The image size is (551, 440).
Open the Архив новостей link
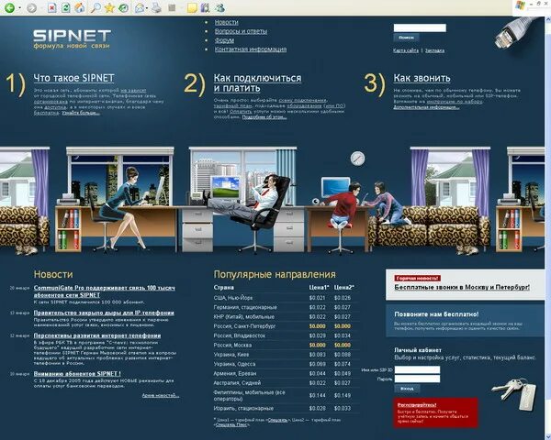pyautogui.click(x=161, y=395)
